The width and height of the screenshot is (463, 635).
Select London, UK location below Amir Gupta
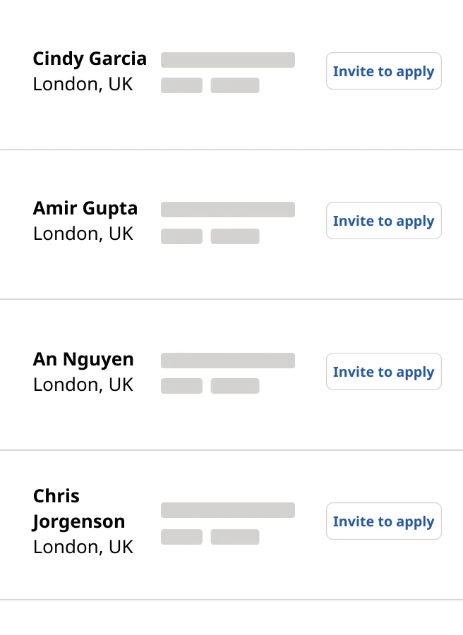83,234
